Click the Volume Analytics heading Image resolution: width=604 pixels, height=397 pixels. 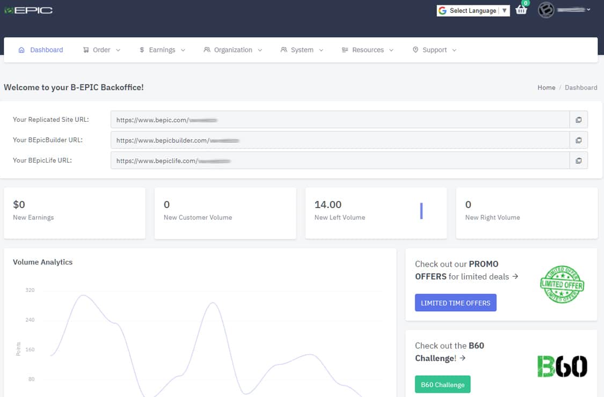(43, 262)
